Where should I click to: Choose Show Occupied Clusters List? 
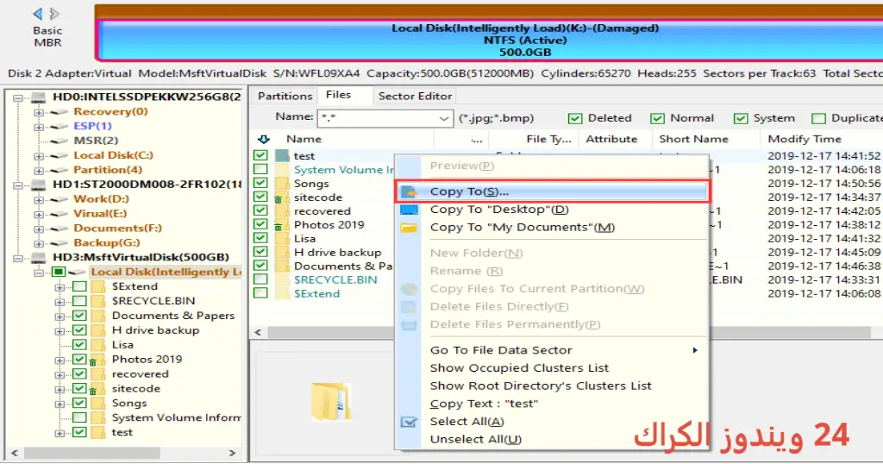552,368
